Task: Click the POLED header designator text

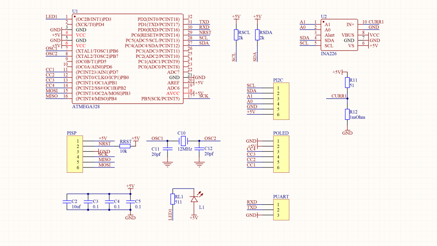Action: [x=281, y=133]
